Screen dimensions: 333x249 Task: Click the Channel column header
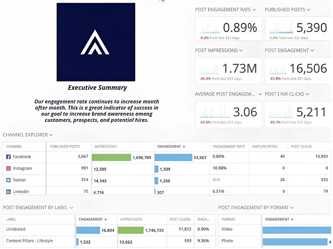14,147
